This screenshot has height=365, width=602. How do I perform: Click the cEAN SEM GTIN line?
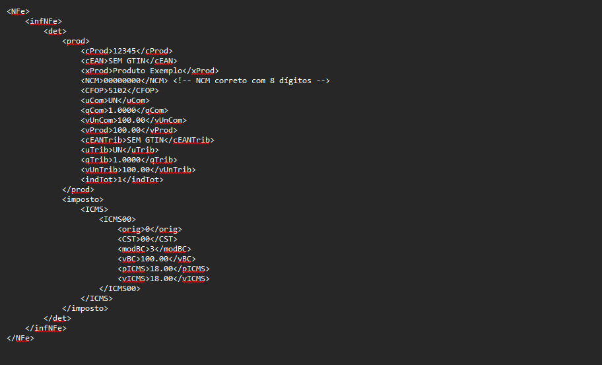tap(129, 61)
